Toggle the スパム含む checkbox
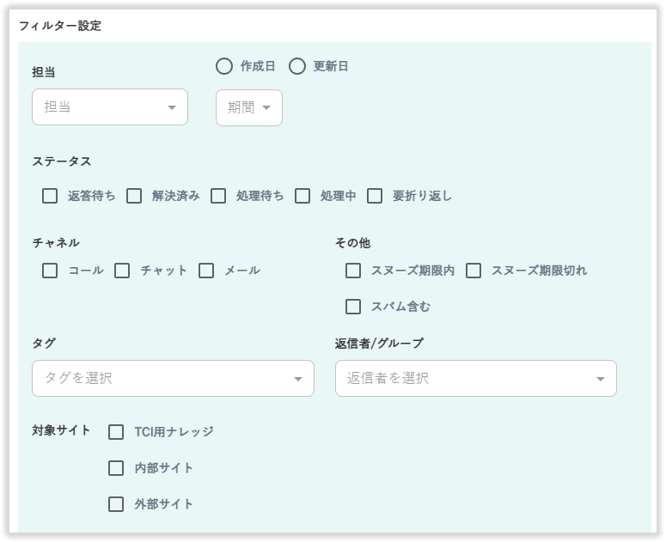666x542 pixels. click(x=353, y=307)
